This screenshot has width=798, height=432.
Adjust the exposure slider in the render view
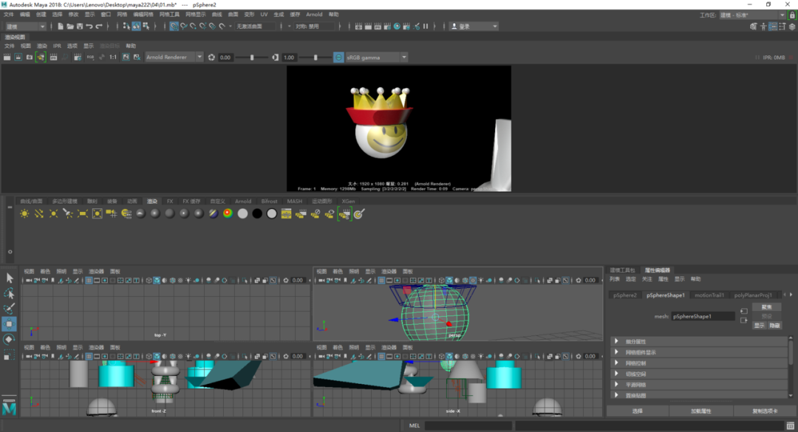pos(252,58)
